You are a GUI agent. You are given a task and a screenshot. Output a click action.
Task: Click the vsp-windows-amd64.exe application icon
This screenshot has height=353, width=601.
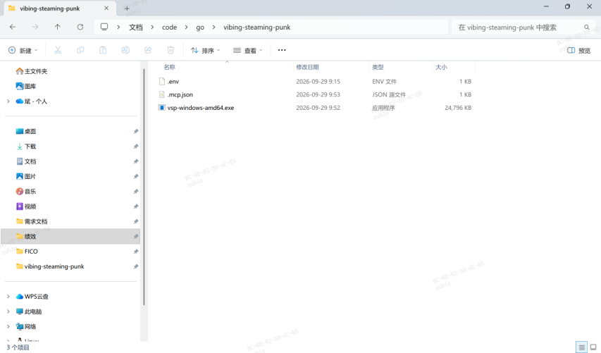(x=162, y=108)
